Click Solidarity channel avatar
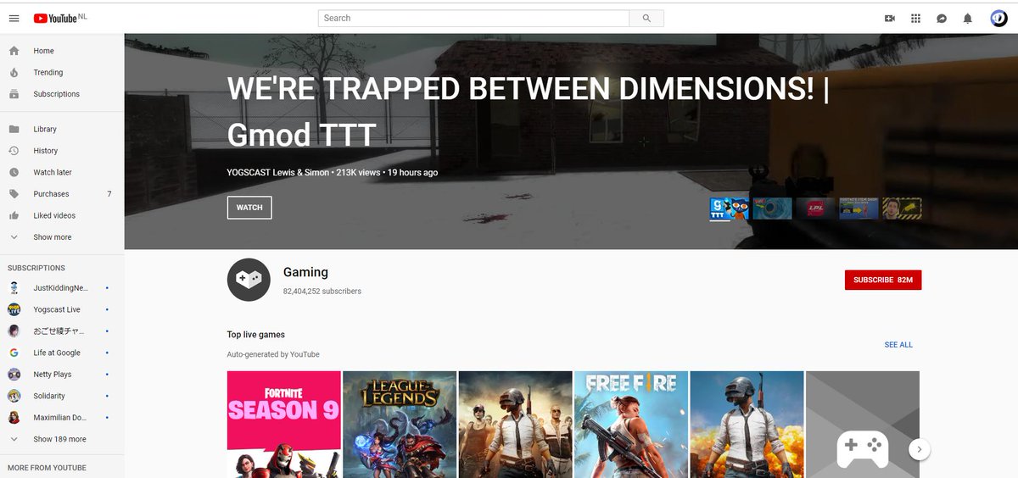Viewport: 1018px width, 478px height. point(14,396)
